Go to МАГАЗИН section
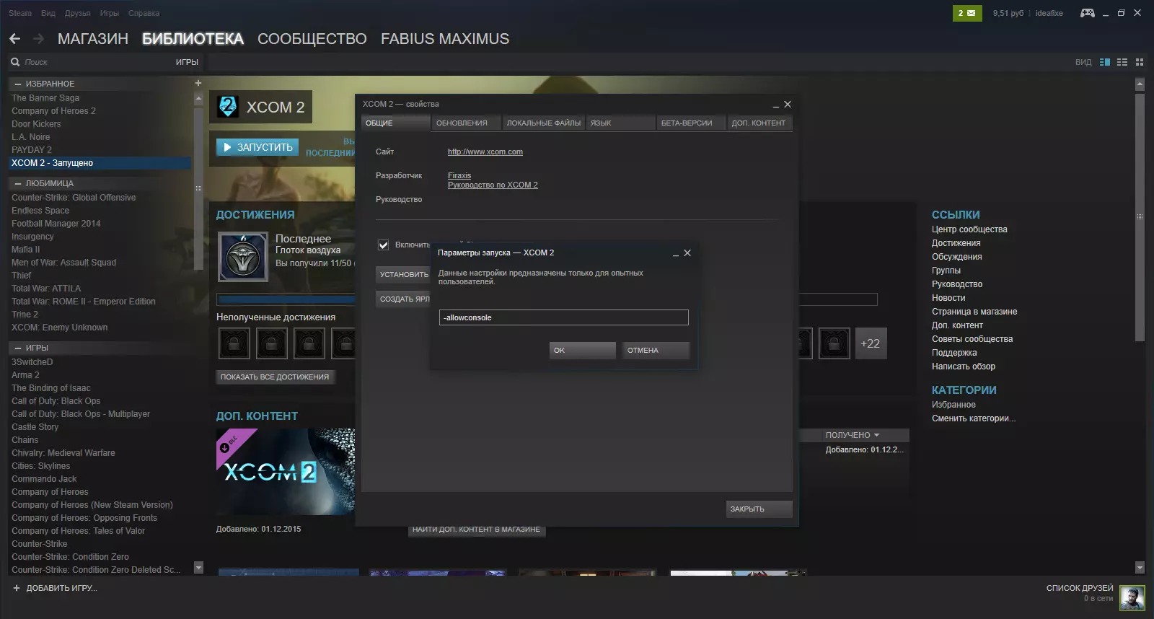 click(x=93, y=39)
